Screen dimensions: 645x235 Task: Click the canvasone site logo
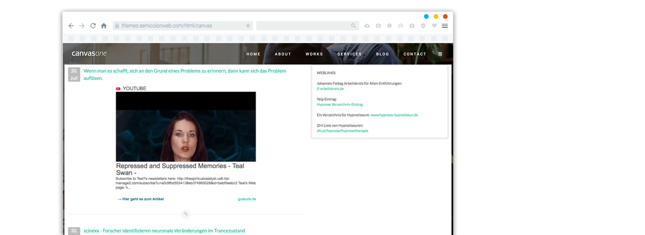pyautogui.click(x=89, y=53)
